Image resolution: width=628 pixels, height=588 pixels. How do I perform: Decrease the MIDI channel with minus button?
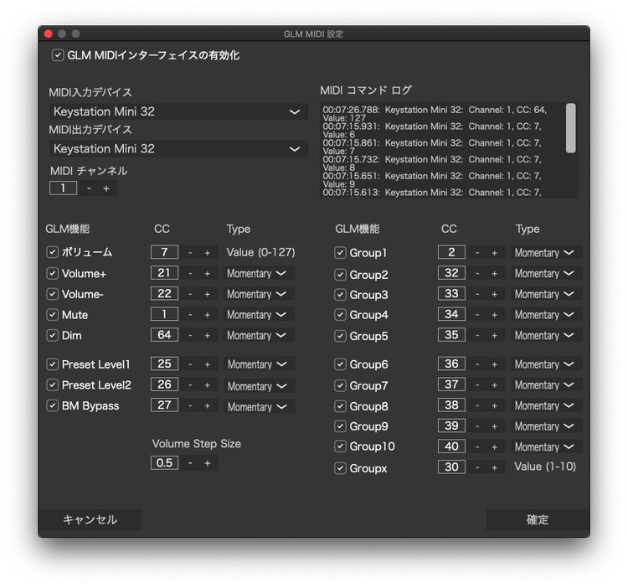pos(89,188)
